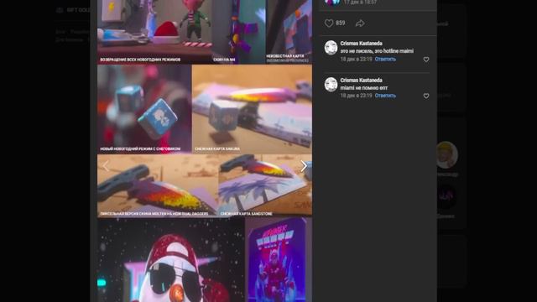Open dark purple avatar in background sidebar
This screenshot has height=302, width=537.
[x=446, y=197]
